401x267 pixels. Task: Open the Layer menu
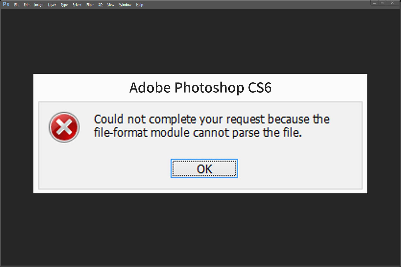click(52, 5)
